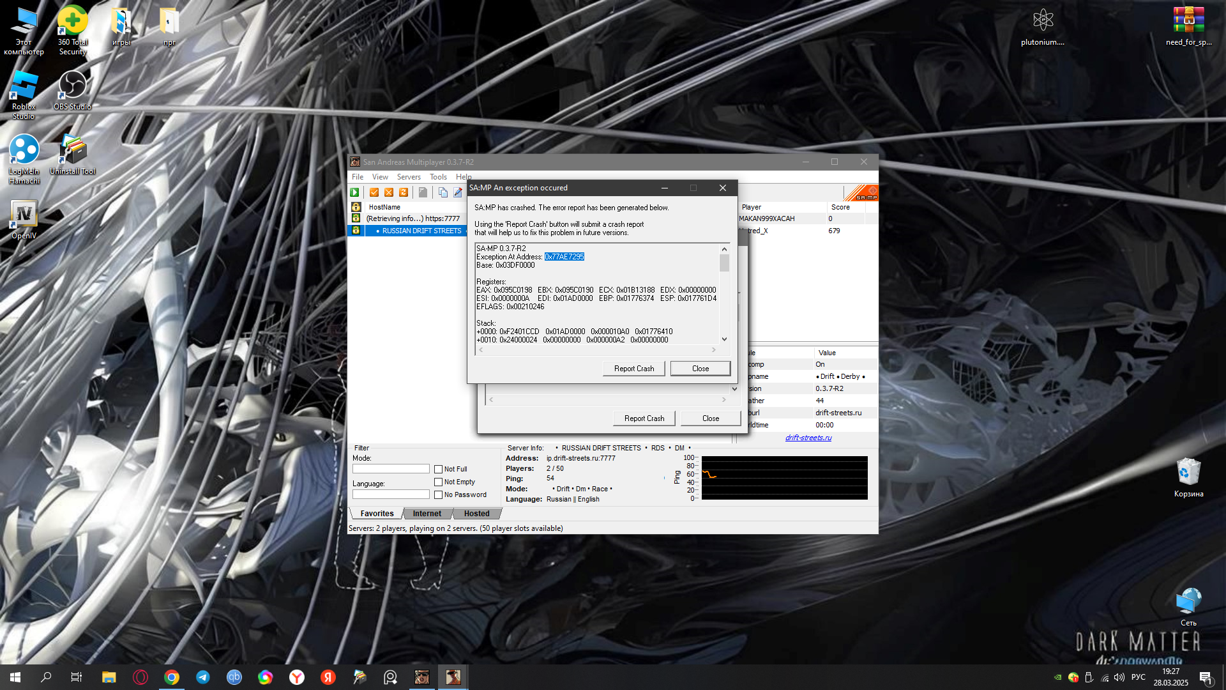Click the crash report scroll-up arrow

(724, 249)
